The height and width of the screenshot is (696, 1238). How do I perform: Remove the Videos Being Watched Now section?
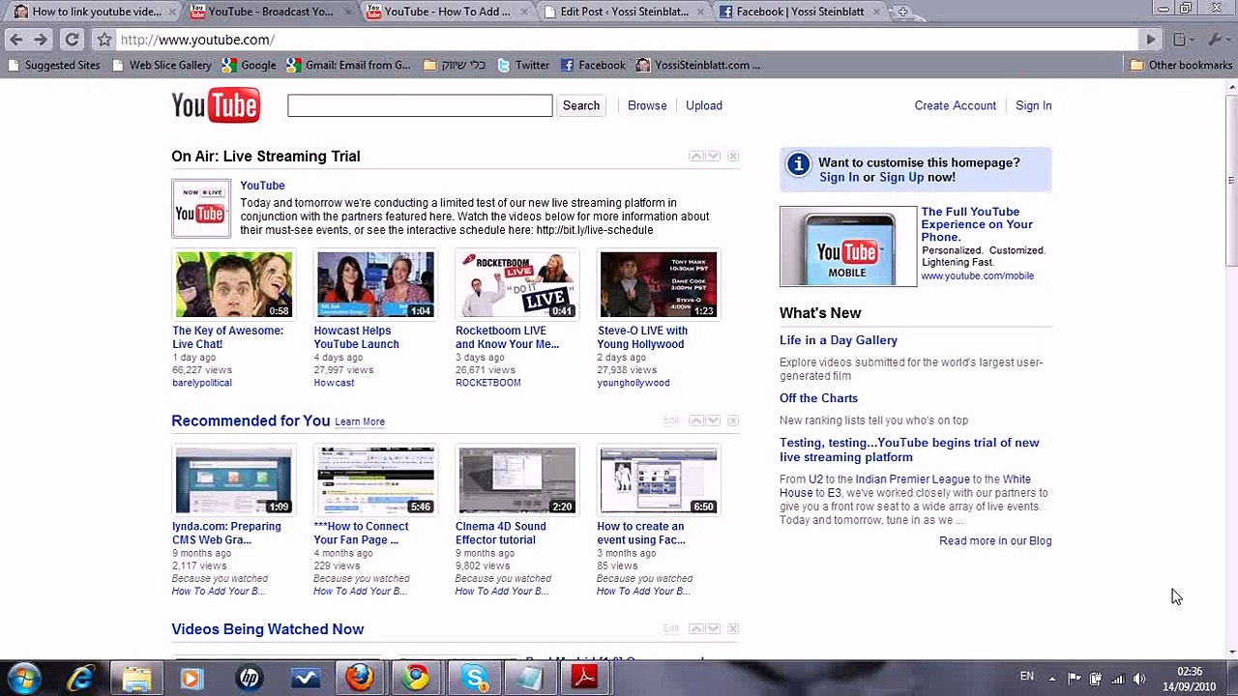click(x=733, y=628)
